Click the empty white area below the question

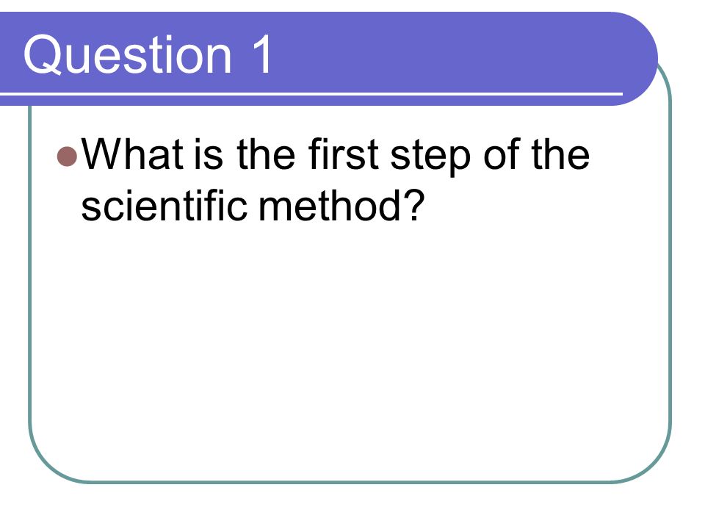coord(351,351)
